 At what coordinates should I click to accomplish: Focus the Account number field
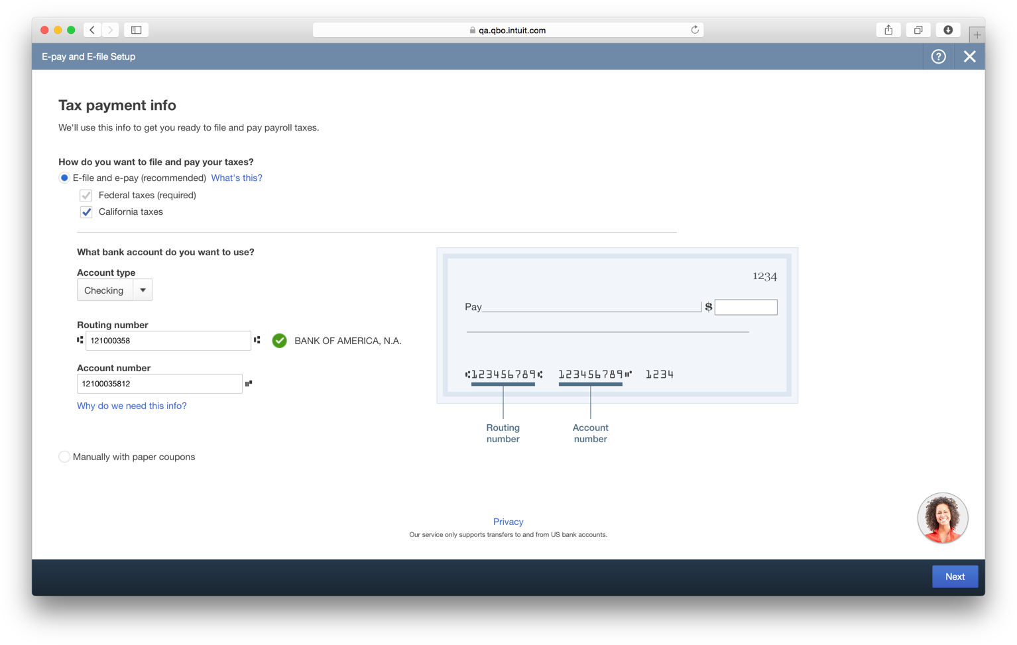tap(160, 384)
